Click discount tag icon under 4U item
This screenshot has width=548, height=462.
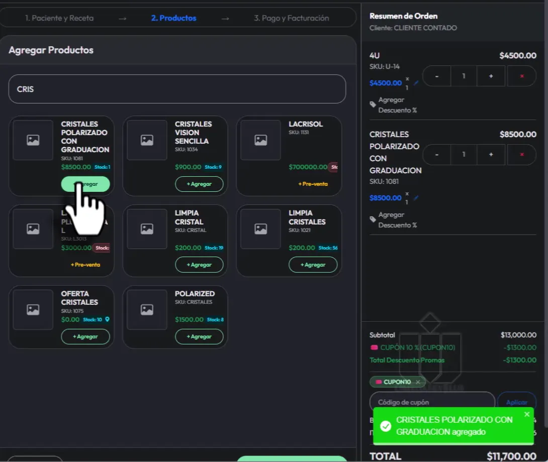pos(373,104)
